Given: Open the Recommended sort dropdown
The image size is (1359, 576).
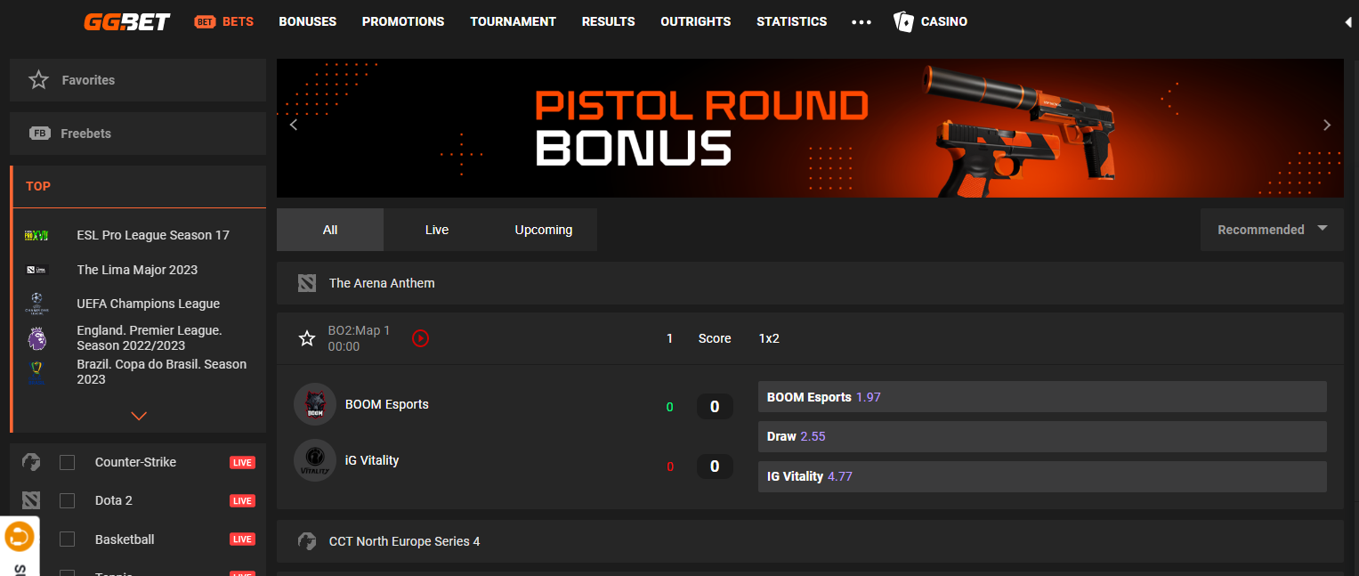Looking at the screenshot, I should pos(1272,230).
